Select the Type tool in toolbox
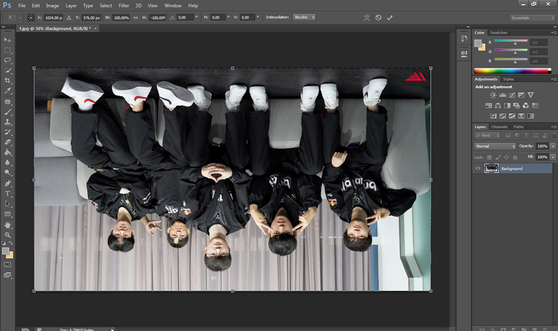The height and width of the screenshot is (331, 558). (x=8, y=193)
